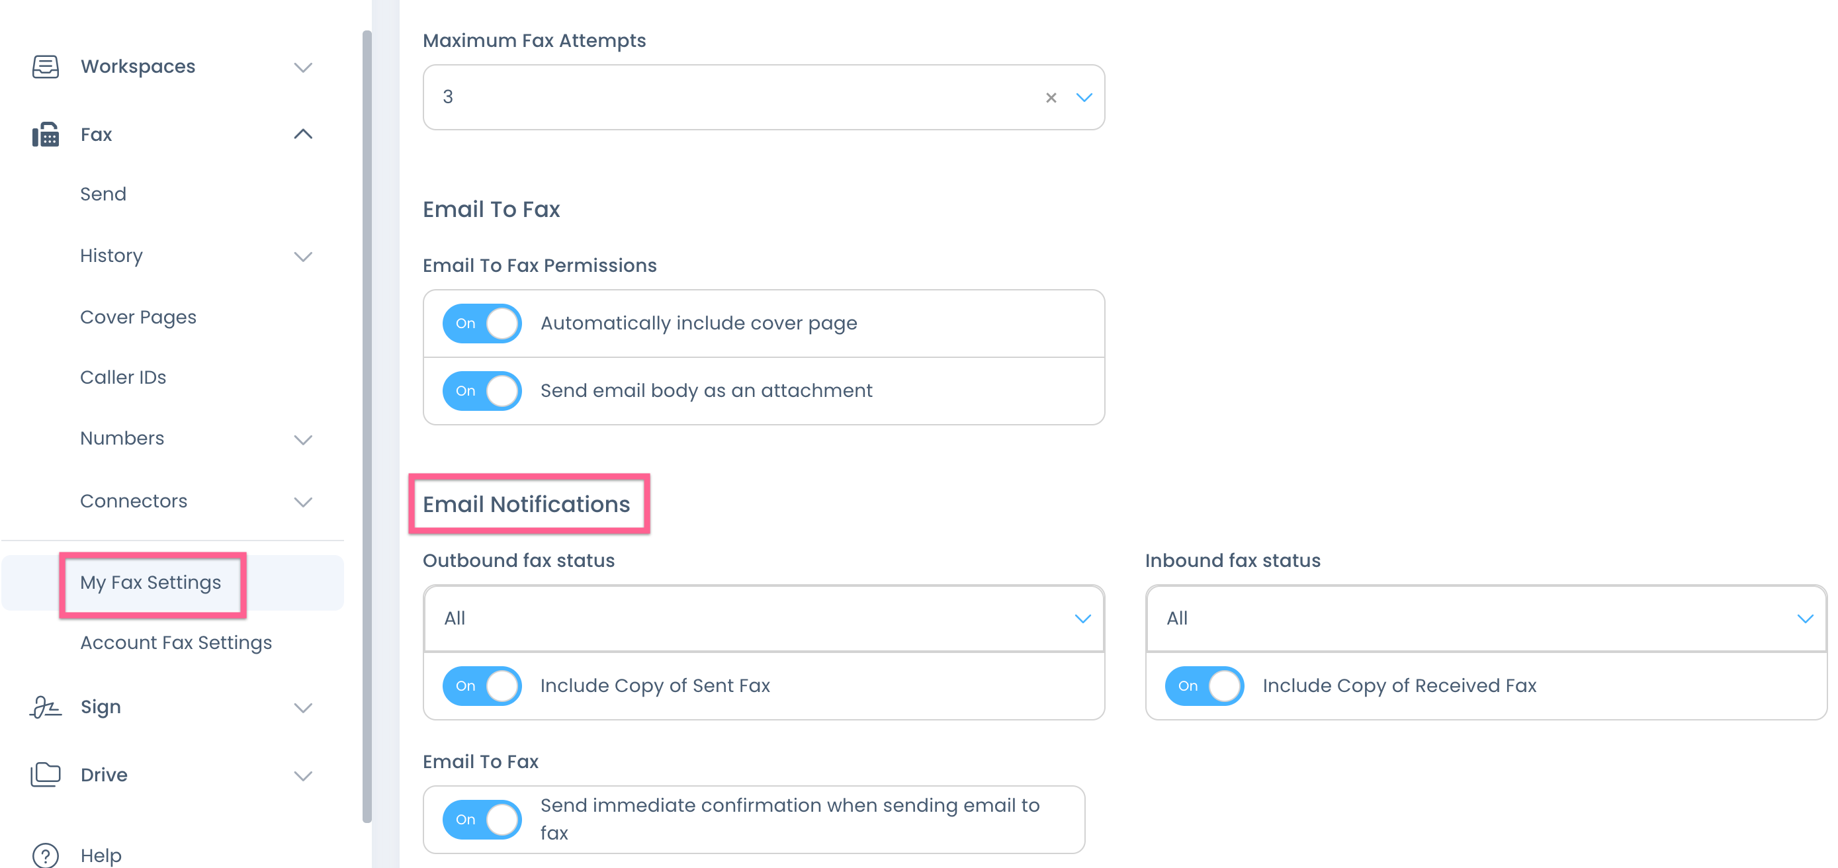This screenshot has width=1838, height=868.
Task: Open Maximum Fax Attempts dropdown arrow
Action: (1084, 98)
